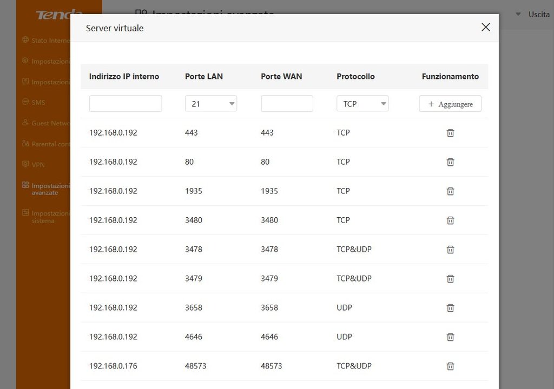Remove the port 1935 rule via trash icon

[x=450, y=191]
